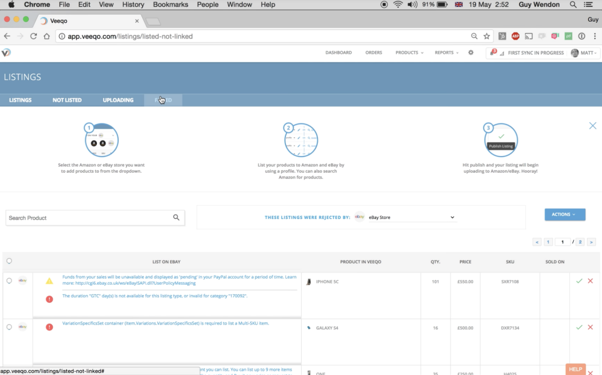Jump to page 1 in pagination

tap(548, 242)
